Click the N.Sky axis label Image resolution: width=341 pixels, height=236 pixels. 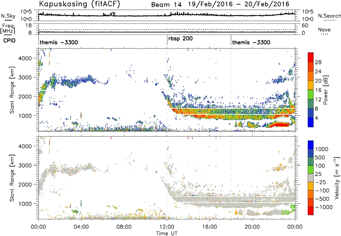click(8, 16)
